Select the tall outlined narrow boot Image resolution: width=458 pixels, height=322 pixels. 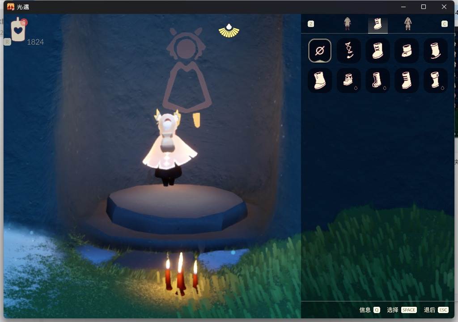click(377, 80)
